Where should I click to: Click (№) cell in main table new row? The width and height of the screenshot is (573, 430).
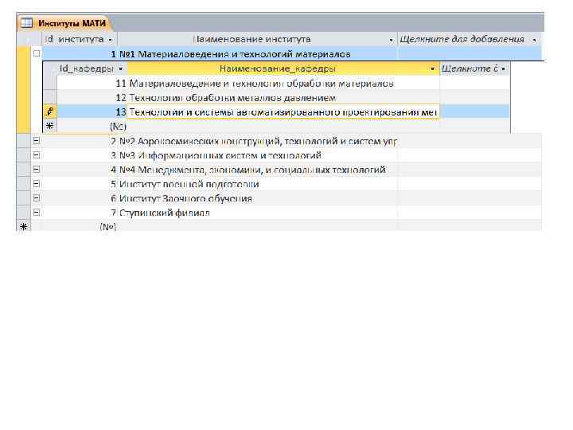[80, 227]
